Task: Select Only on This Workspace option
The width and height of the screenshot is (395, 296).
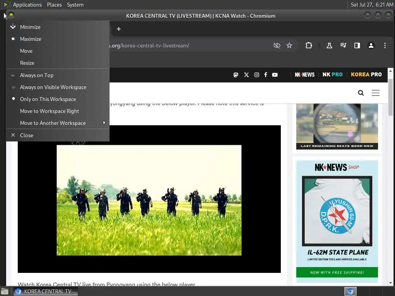Action: point(58,99)
